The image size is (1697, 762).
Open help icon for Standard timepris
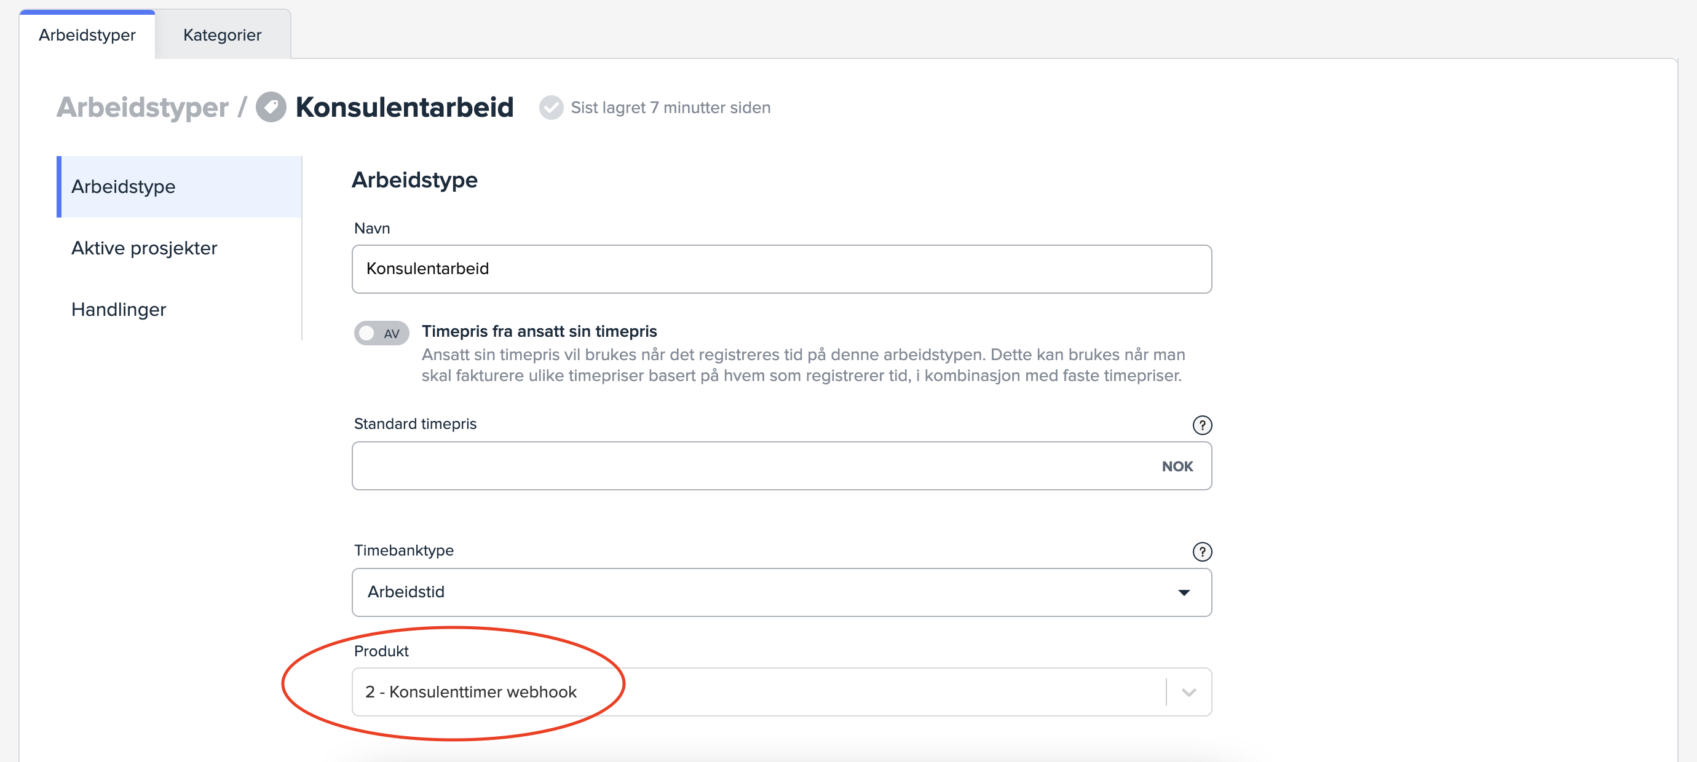pyautogui.click(x=1201, y=425)
